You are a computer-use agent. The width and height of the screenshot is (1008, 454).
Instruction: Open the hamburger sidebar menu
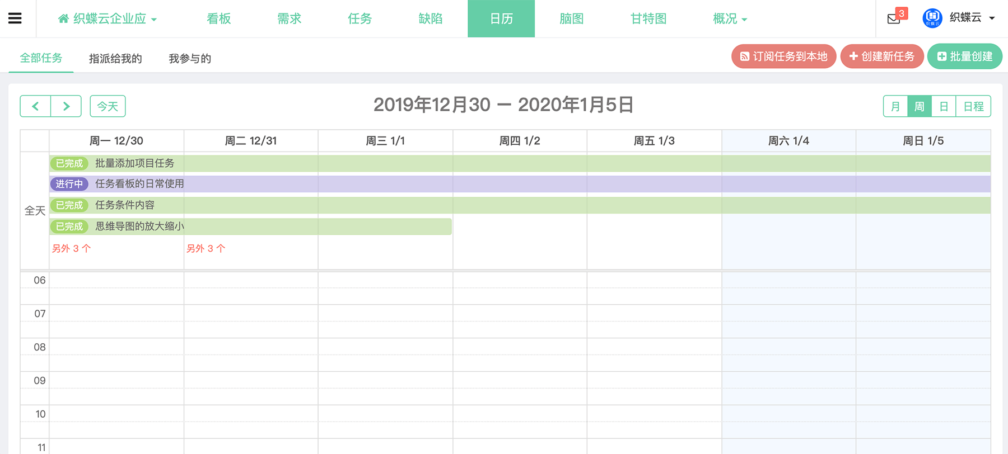tap(15, 18)
